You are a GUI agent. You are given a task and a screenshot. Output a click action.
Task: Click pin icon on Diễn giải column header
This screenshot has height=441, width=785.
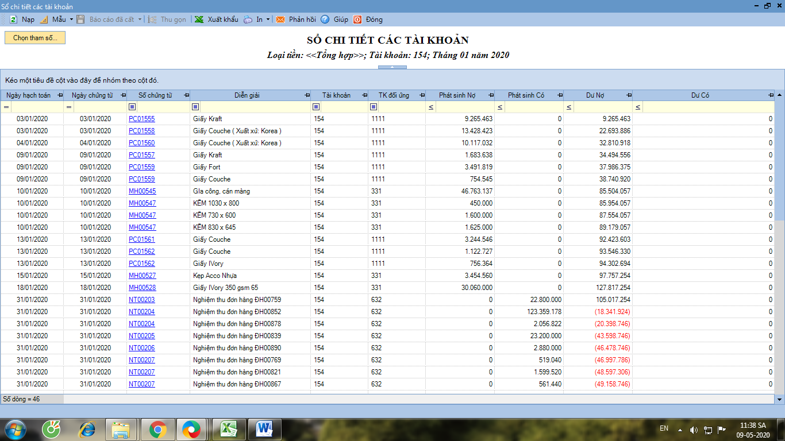(x=307, y=95)
